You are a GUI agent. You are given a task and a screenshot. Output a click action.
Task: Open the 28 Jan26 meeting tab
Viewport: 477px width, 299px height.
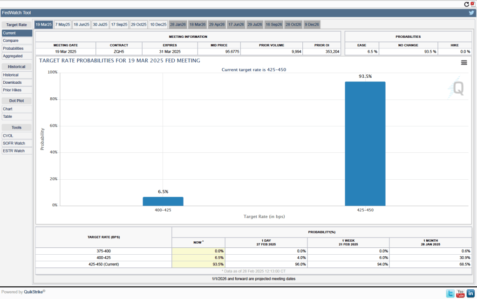pyautogui.click(x=177, y=24)
